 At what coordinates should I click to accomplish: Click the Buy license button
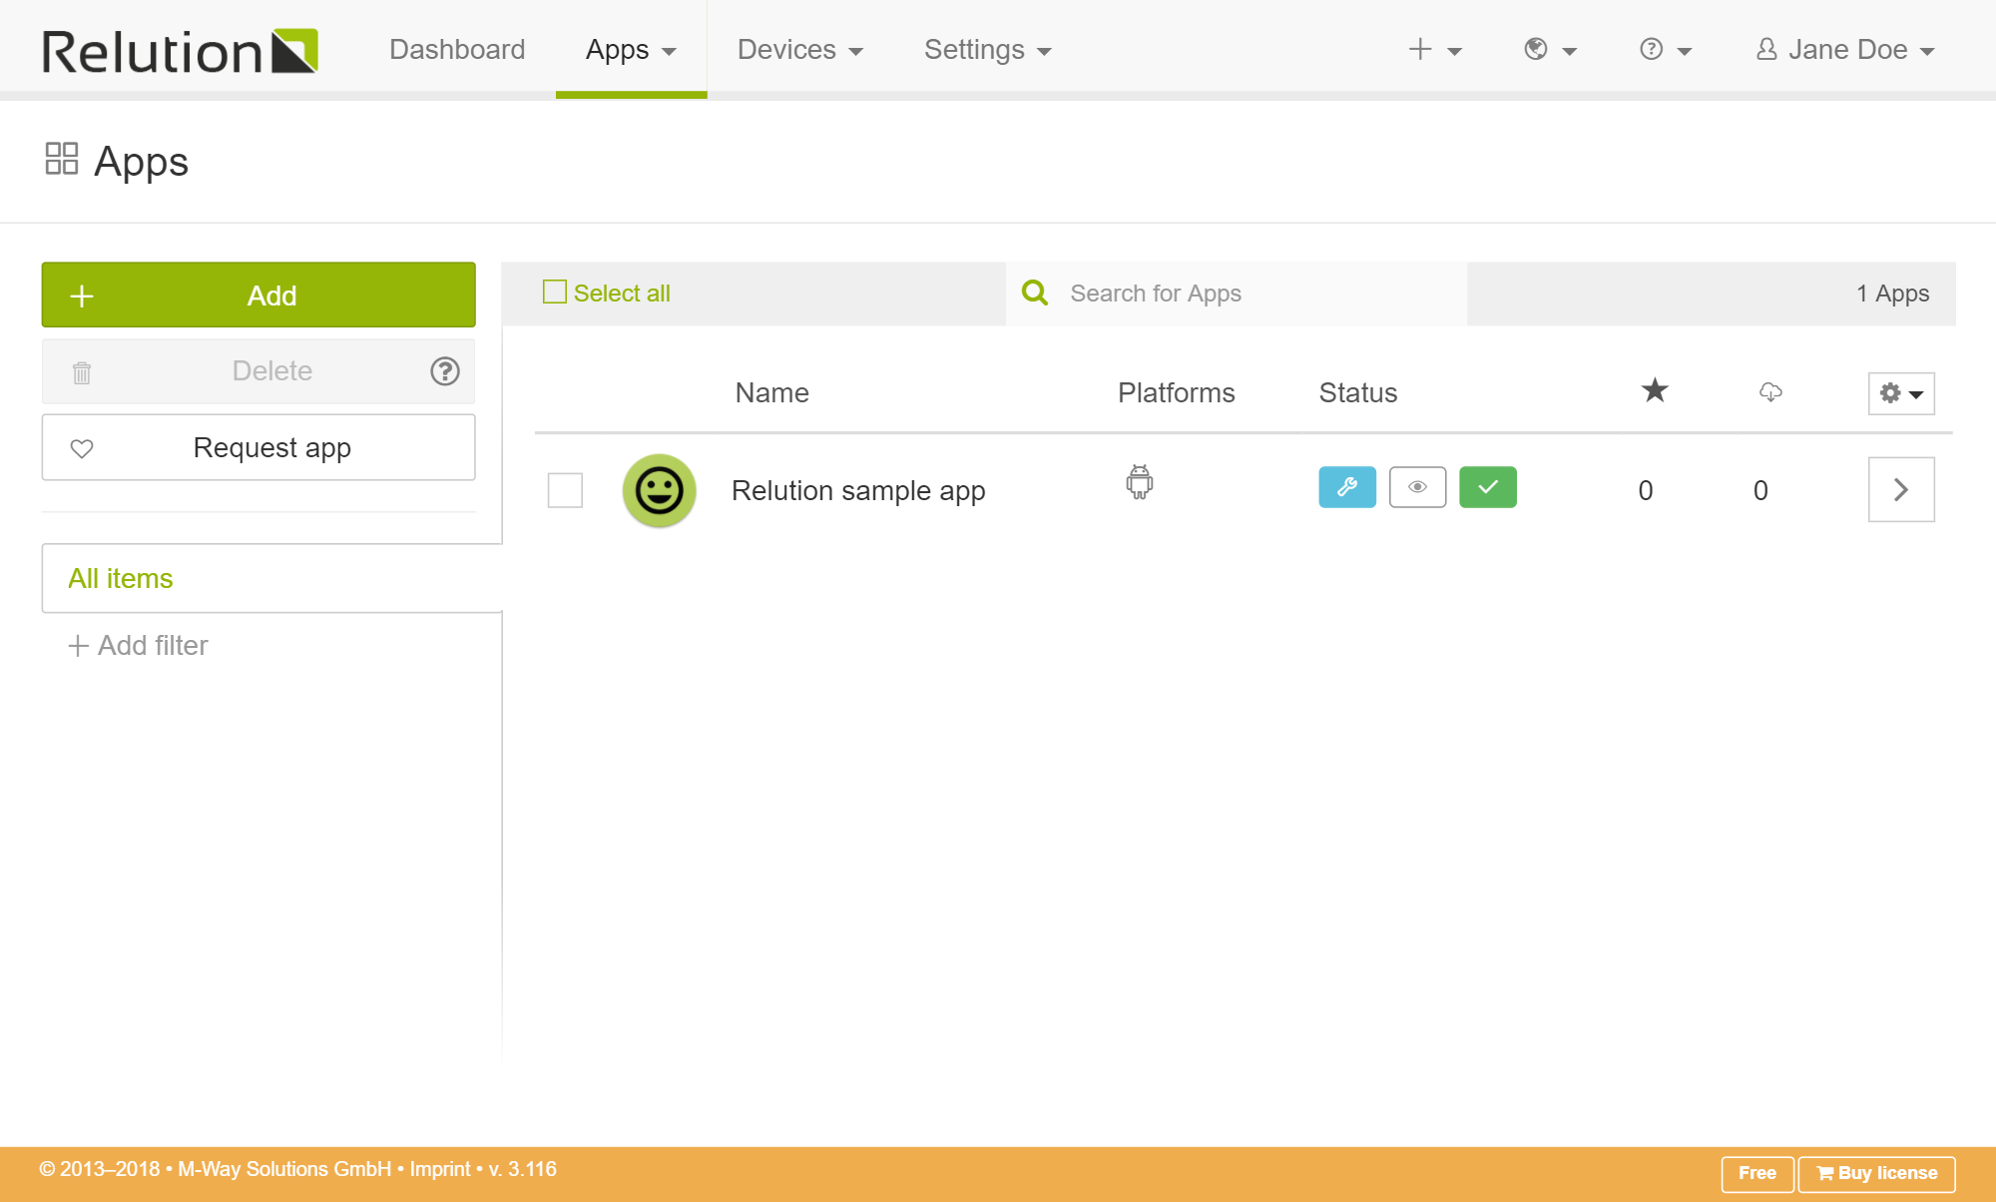(1876, 1173)
